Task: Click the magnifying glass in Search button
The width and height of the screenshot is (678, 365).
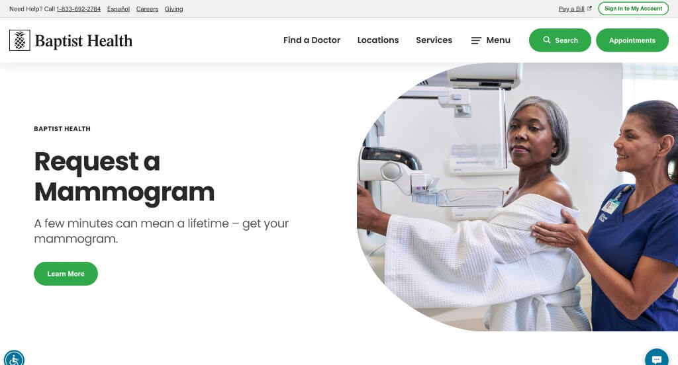Action: [546, 40]
